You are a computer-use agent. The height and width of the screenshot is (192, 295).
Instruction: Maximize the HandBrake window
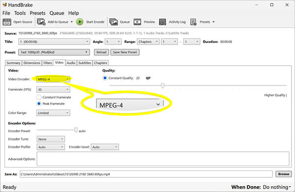click(x=272, y=5)
